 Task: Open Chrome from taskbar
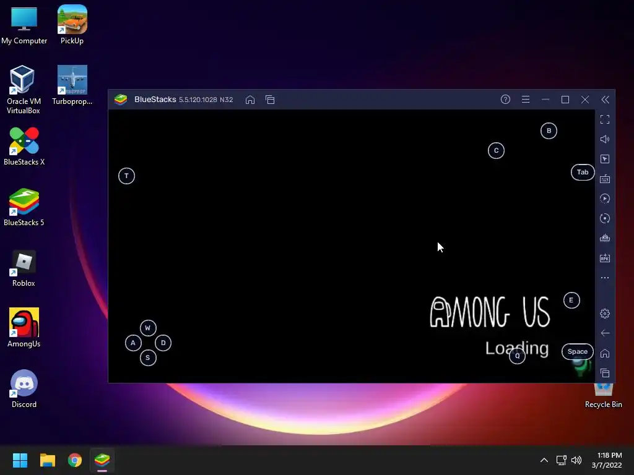click(75, 460)
